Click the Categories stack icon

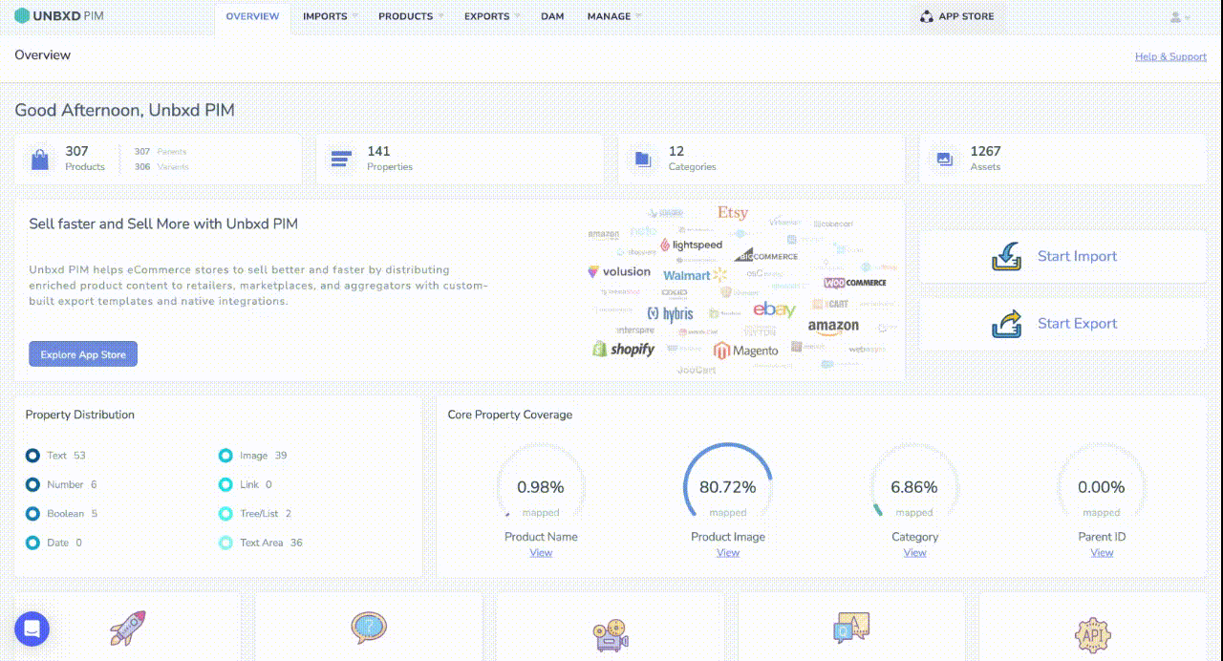[643, 160]
